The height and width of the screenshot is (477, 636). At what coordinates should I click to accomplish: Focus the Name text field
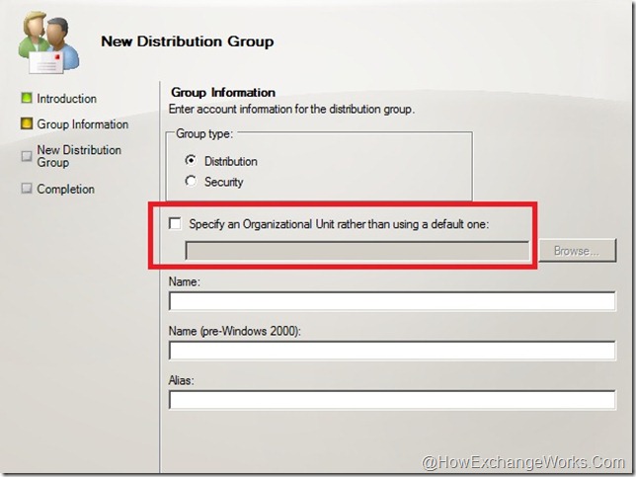pyautogui.click(x=392, y=301)
